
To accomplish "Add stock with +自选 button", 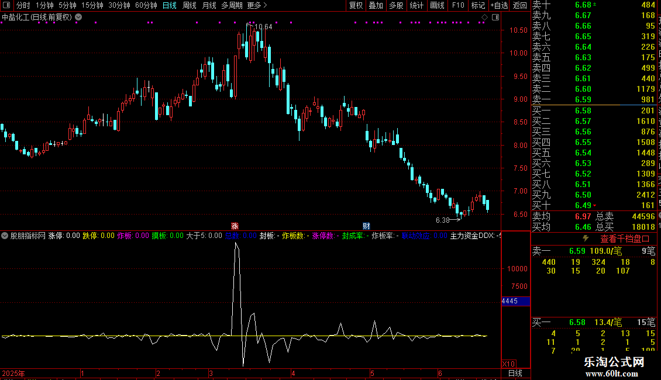I will click(499, 5).
